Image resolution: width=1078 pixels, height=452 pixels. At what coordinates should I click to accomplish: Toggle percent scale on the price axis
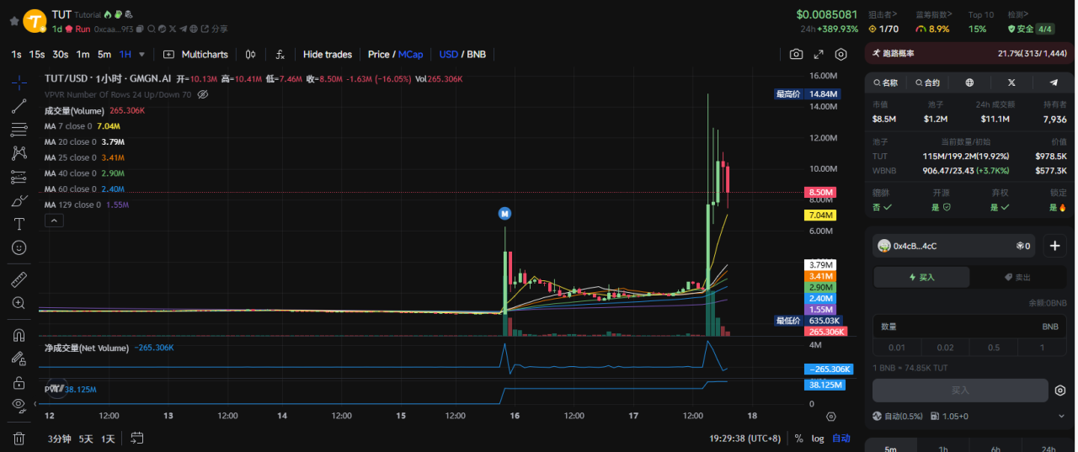click(x=798, y=439)
